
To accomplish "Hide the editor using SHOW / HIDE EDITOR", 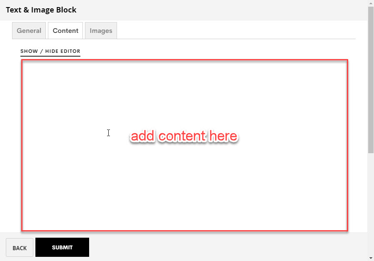I will (x=50, y=51).
